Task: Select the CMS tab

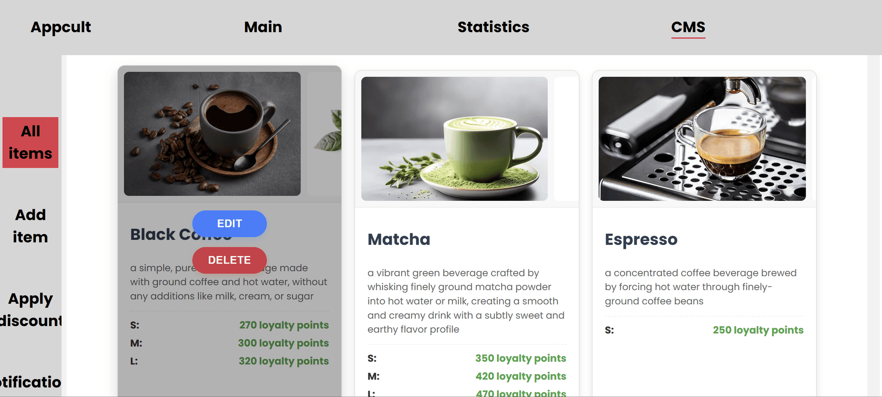Action: tap(688, 27)
